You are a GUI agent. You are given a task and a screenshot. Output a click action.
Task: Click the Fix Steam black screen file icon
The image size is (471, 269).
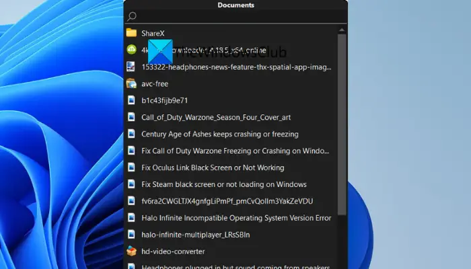[x=131, y=184]
